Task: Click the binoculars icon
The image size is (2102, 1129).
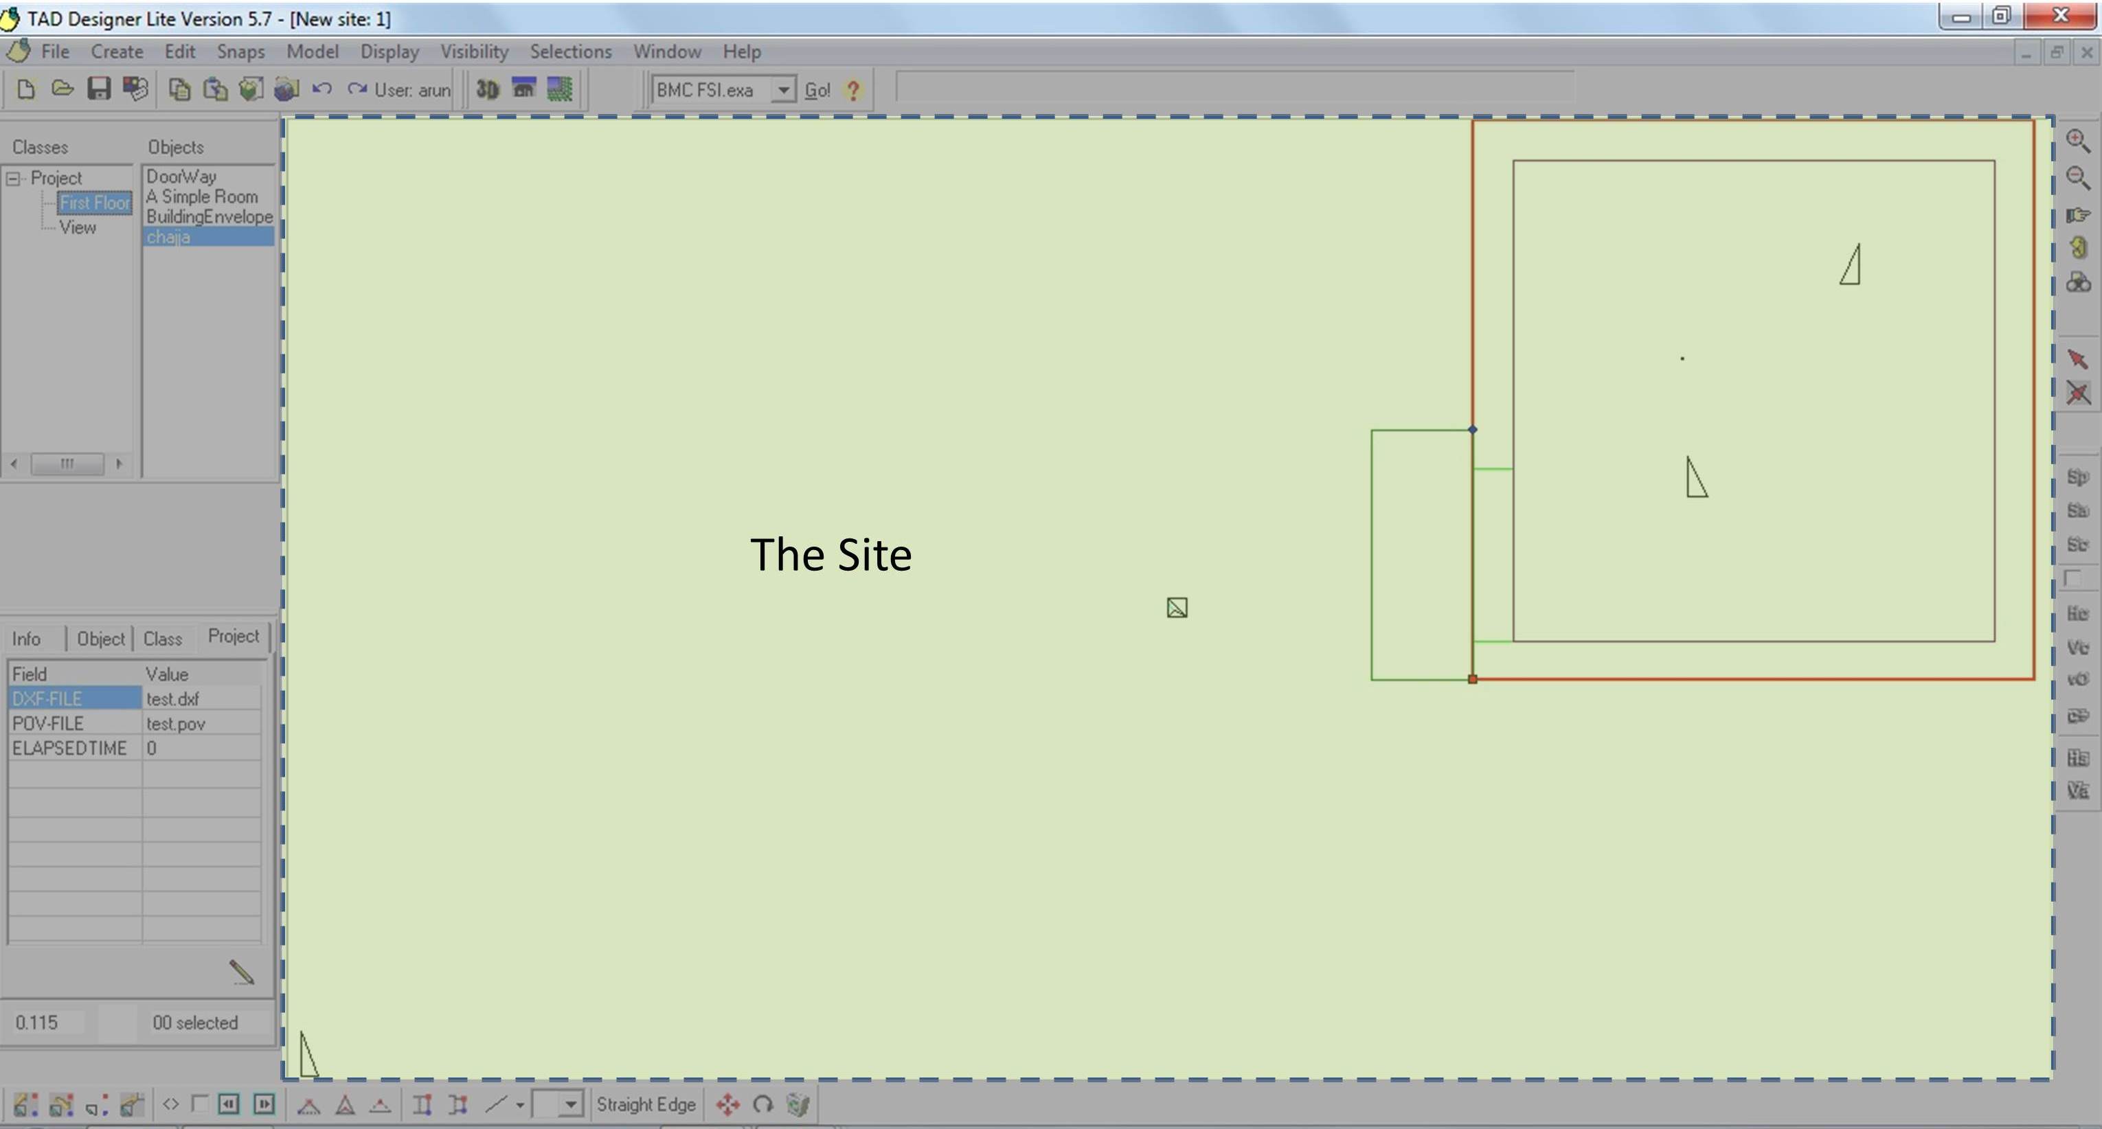Action: (2077, 282)
